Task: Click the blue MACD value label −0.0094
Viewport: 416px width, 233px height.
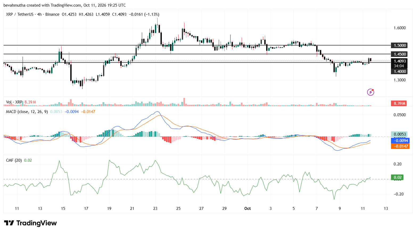Action: pos(400,140)
